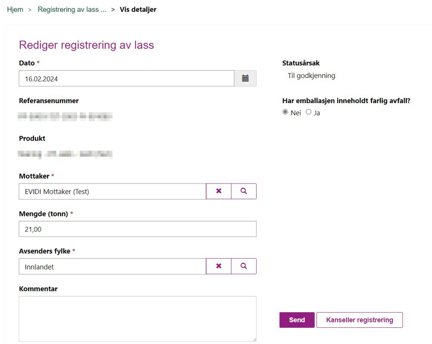Clear the Avsenders fylke selection
Image resolution: width=432 pixels, height=344 pixels.
pyautogui.click(x=218, y=266)
